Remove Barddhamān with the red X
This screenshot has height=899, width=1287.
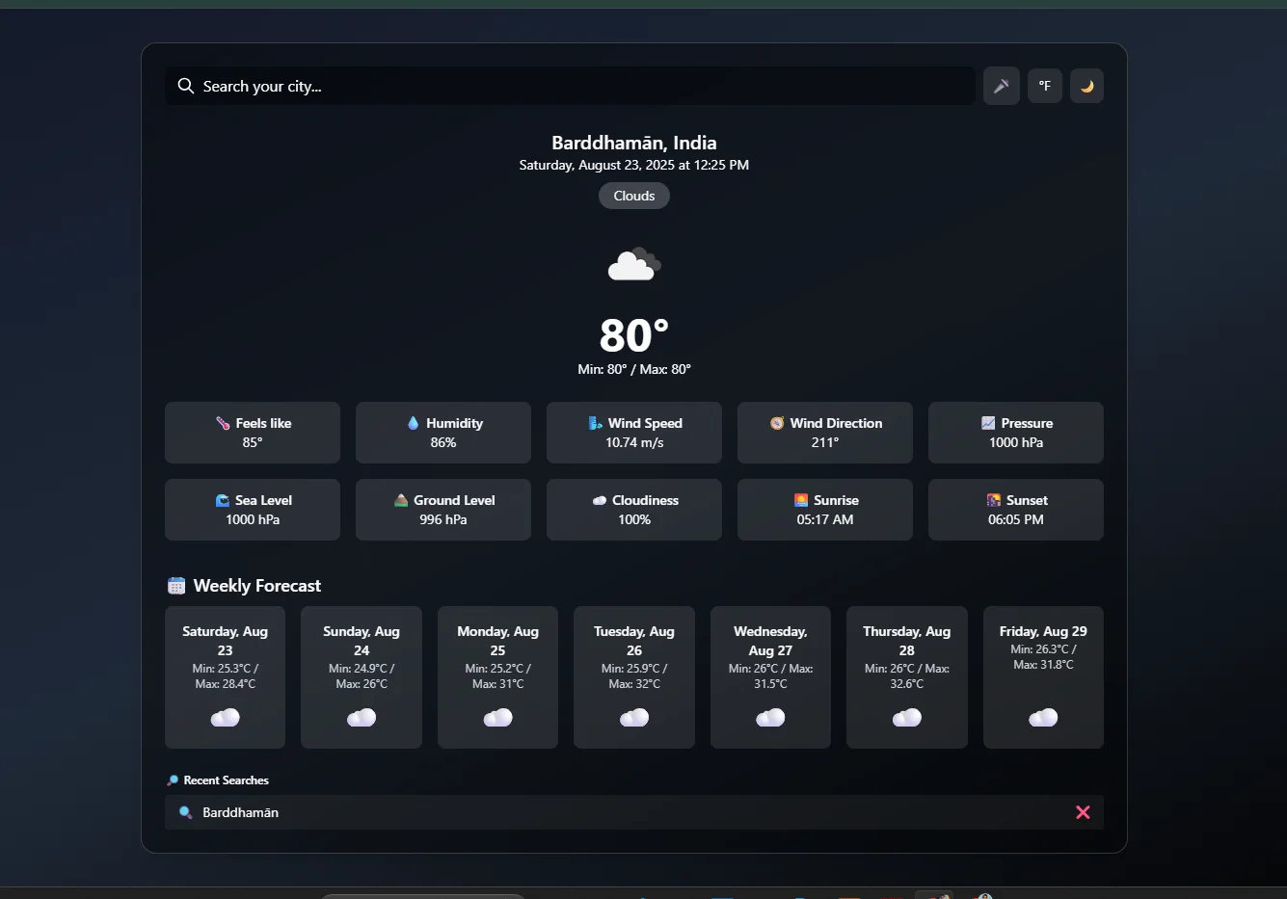pos(1082,812)
